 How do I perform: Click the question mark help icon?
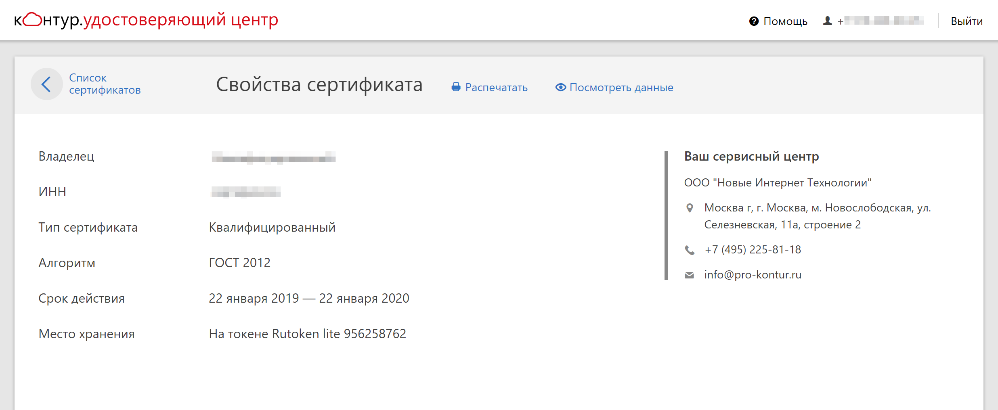754,21
